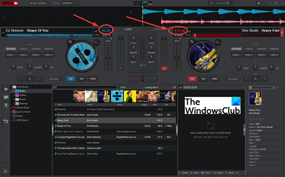Click the crossfader slider
This screenshot has height=177, width=285.
tap(142, 79)
